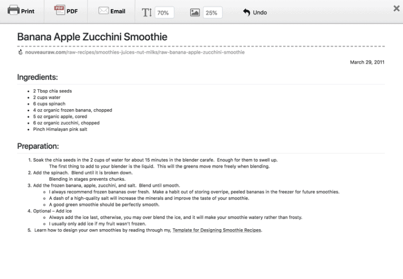Image resolution: width=403 pixels, height=279 pixels.
Task: Select the Preparation heading
Action: tap(38, 146)
